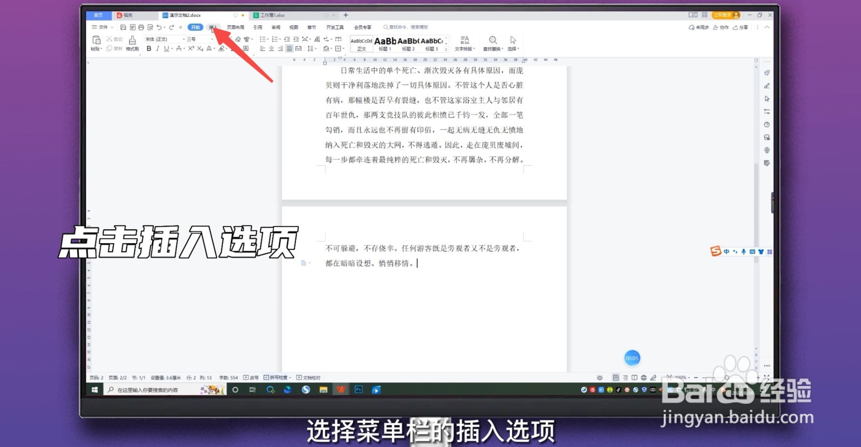Viewport: 861px width, 447px height.
Task: Click the Windows taskbar search box
Action: point(164,389)
